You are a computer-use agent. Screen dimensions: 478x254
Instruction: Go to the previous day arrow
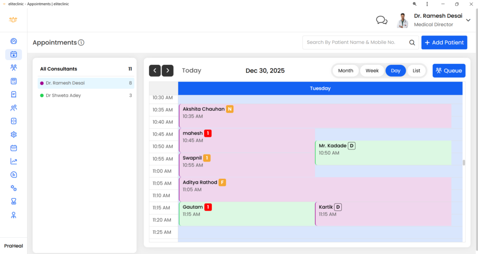[x=155, y=71]
